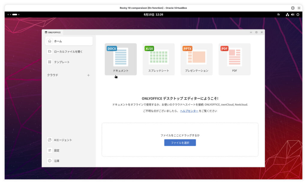Open the 沿革 about page

69,161
